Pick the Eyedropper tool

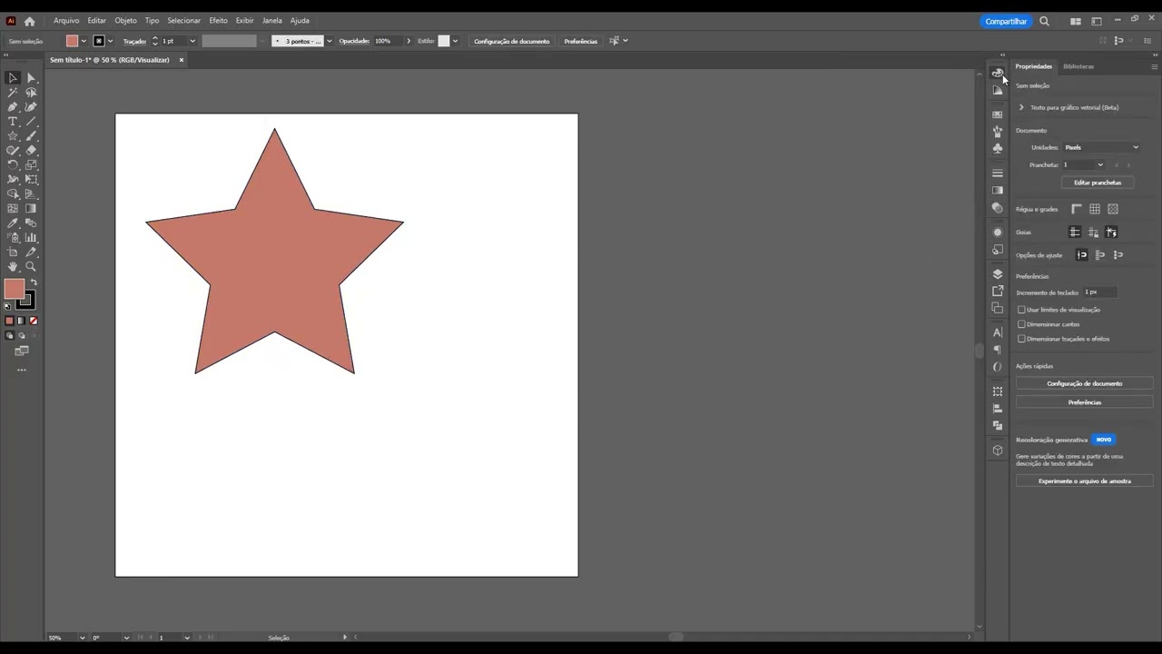click(x=13, y=223)
